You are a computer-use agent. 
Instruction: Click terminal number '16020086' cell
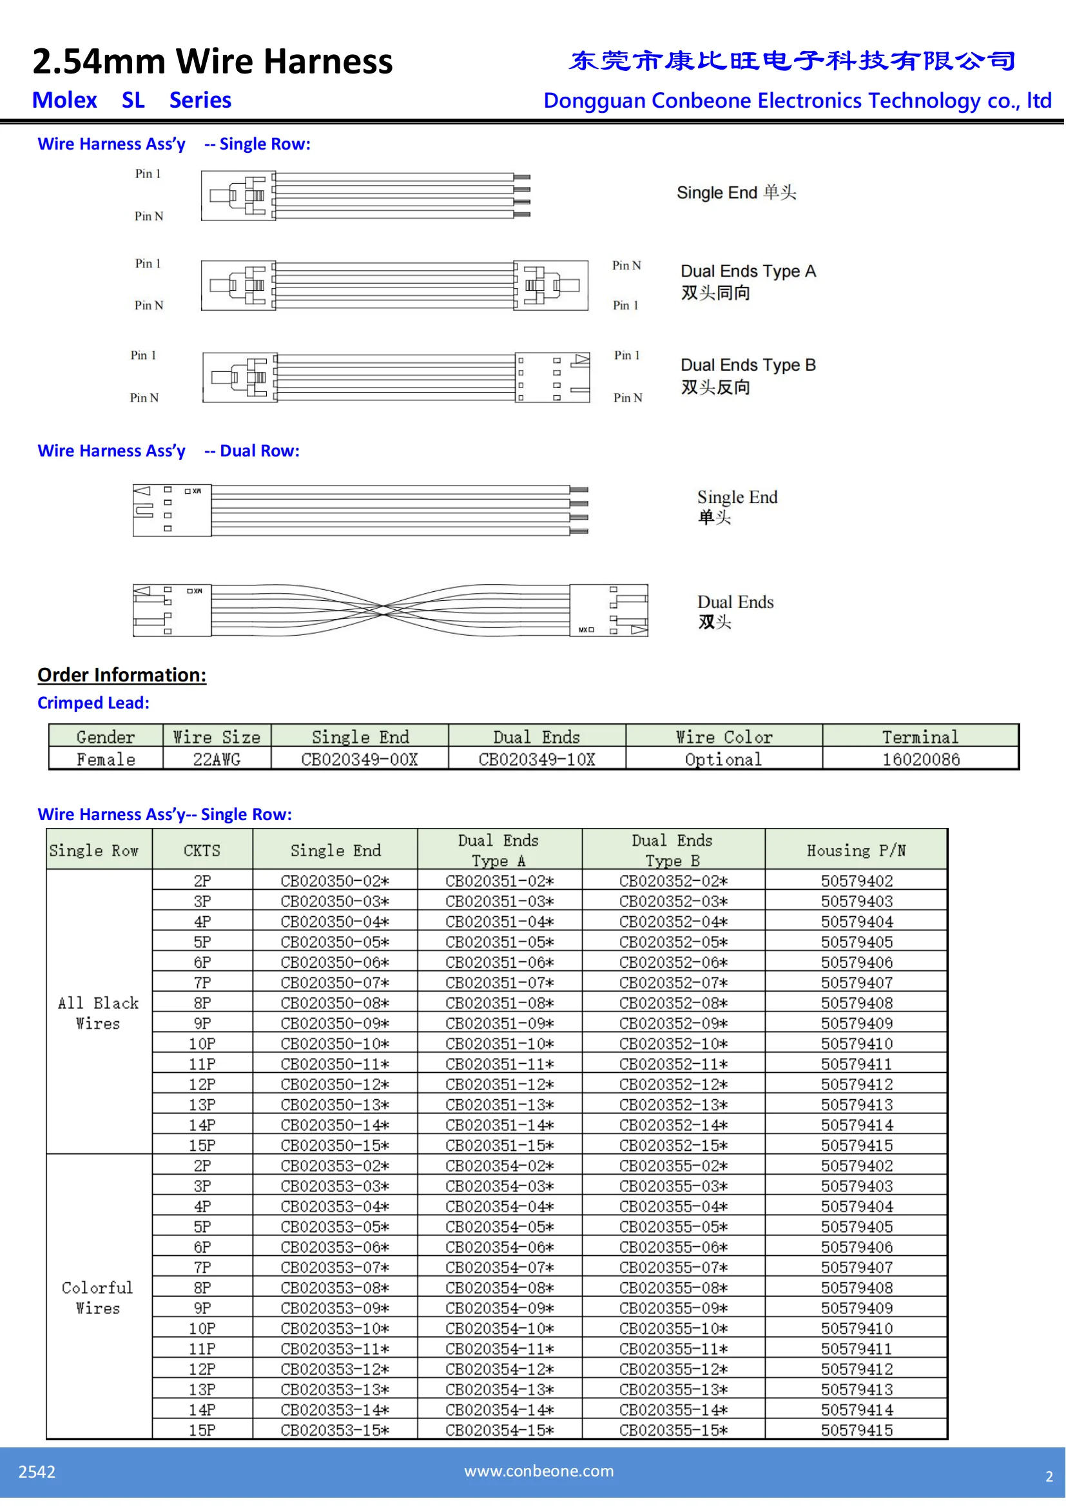(921, 760)
